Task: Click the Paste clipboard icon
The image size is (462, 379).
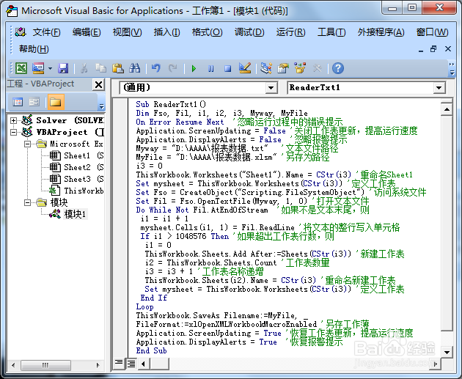Action: (x=118, y=68)
